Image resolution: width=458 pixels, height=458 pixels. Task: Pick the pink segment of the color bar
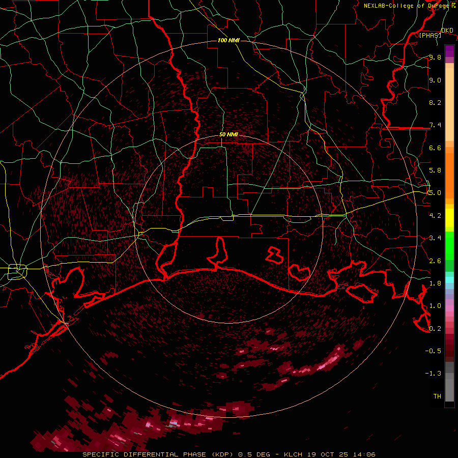click(x=449, y=308)
